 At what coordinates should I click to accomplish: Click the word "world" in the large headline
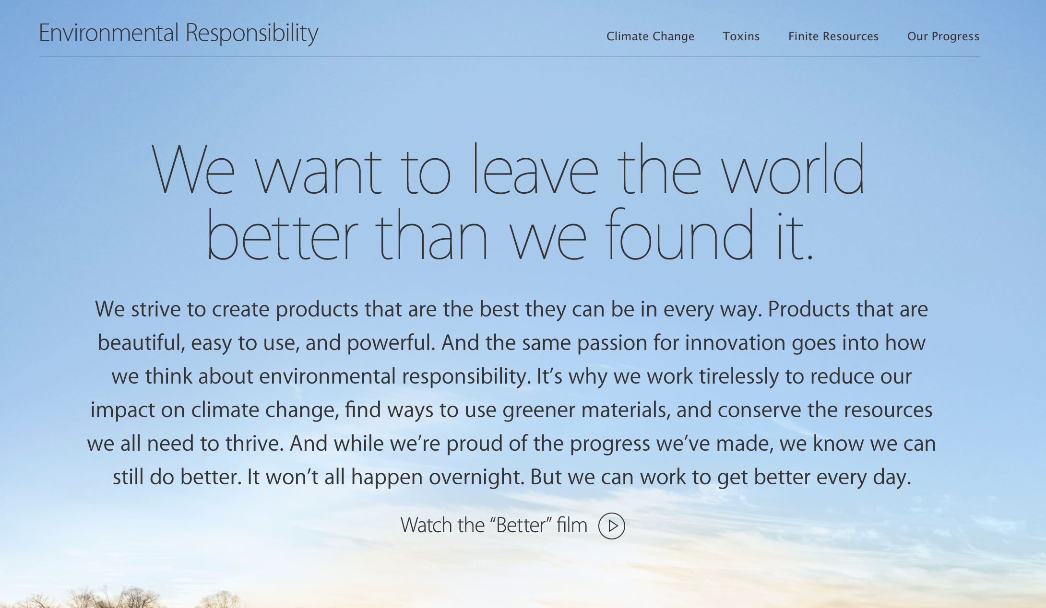(x=793, y=170)
